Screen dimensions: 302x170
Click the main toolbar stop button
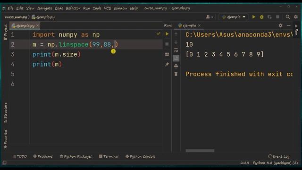(277, 17)
